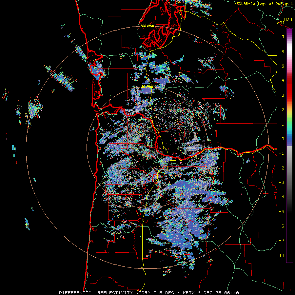Click the -5 tick on color scale
Screen dimensions: 295x295
pos(282,212)
